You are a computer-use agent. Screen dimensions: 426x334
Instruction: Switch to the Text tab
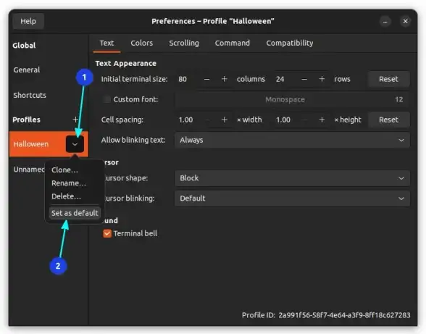(106, 43)
